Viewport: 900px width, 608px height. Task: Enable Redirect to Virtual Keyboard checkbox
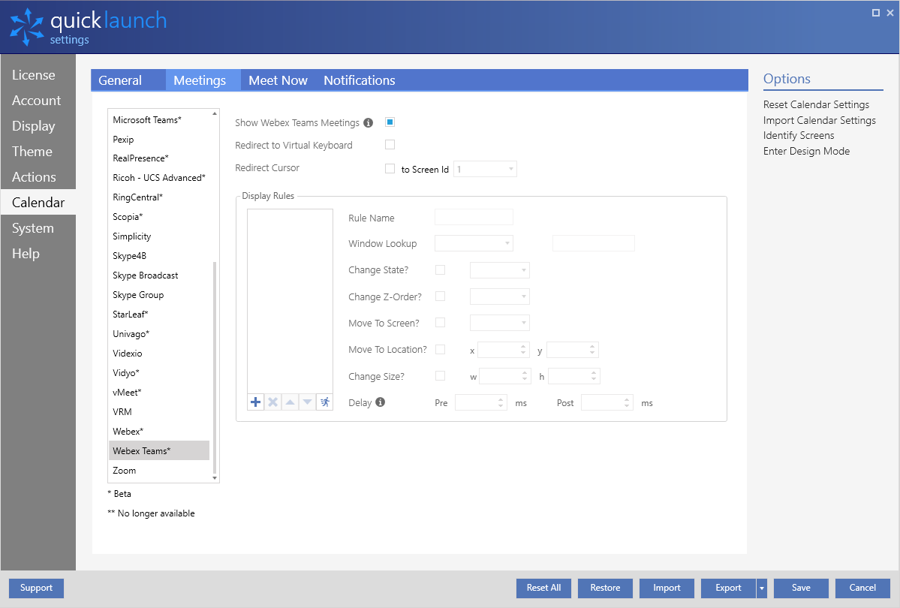click(390, 145)
